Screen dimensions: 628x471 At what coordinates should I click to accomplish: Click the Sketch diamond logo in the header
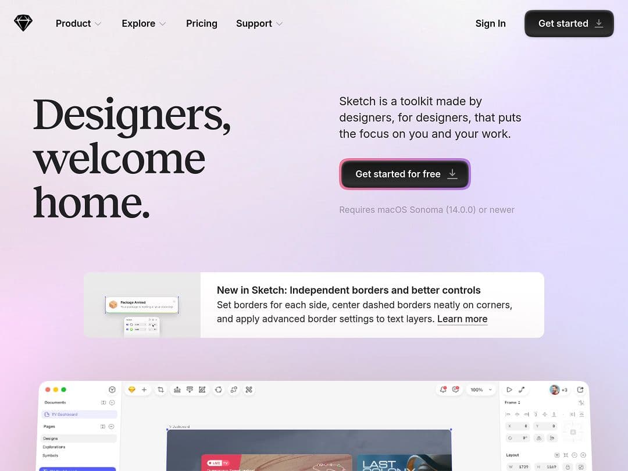[23, 23]
